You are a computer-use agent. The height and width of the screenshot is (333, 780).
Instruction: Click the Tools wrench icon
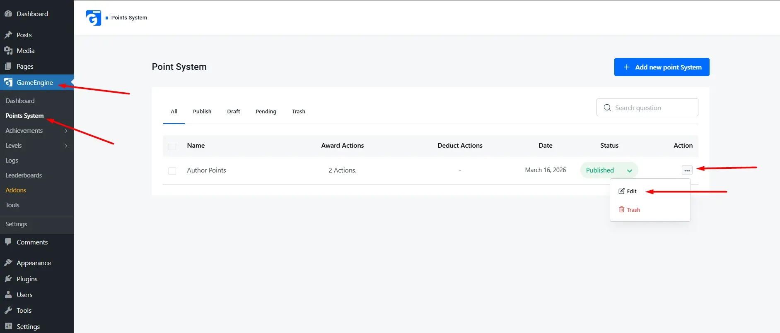click(x=8, y=310)
